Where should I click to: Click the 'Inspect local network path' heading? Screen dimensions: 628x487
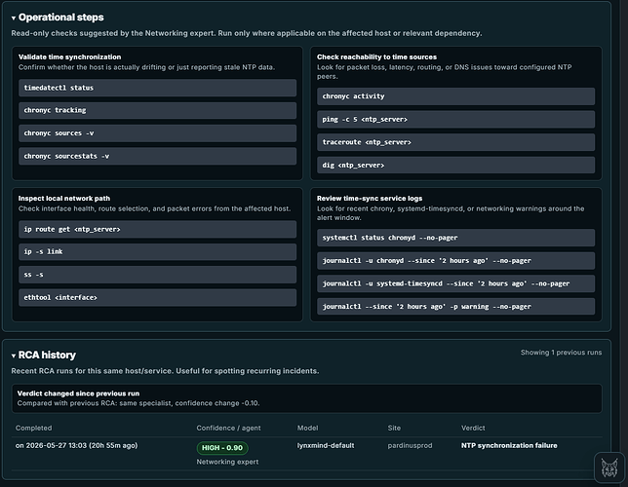pos(64,198)
